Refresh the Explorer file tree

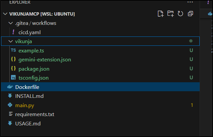pyautogui.click(x=180, y=14)
